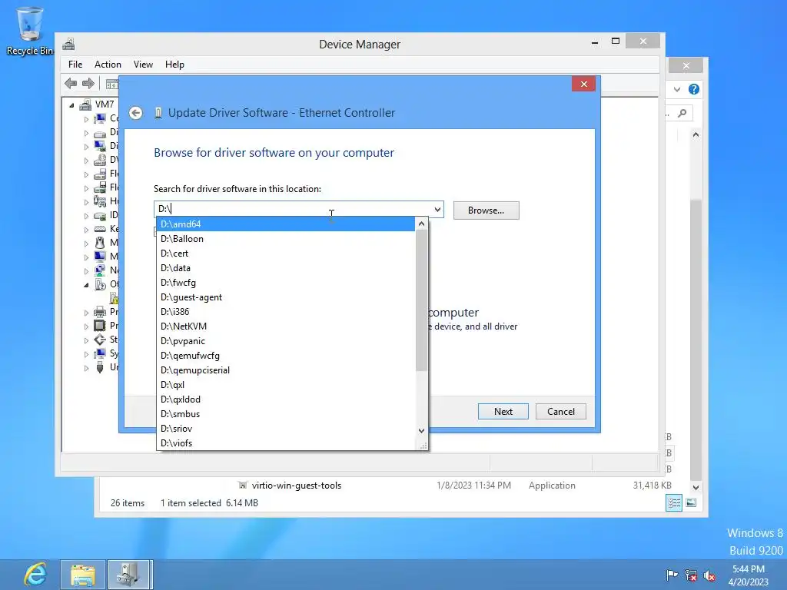Click the Action Center flag tray icon
787x590 pixels.
(672, 575)
